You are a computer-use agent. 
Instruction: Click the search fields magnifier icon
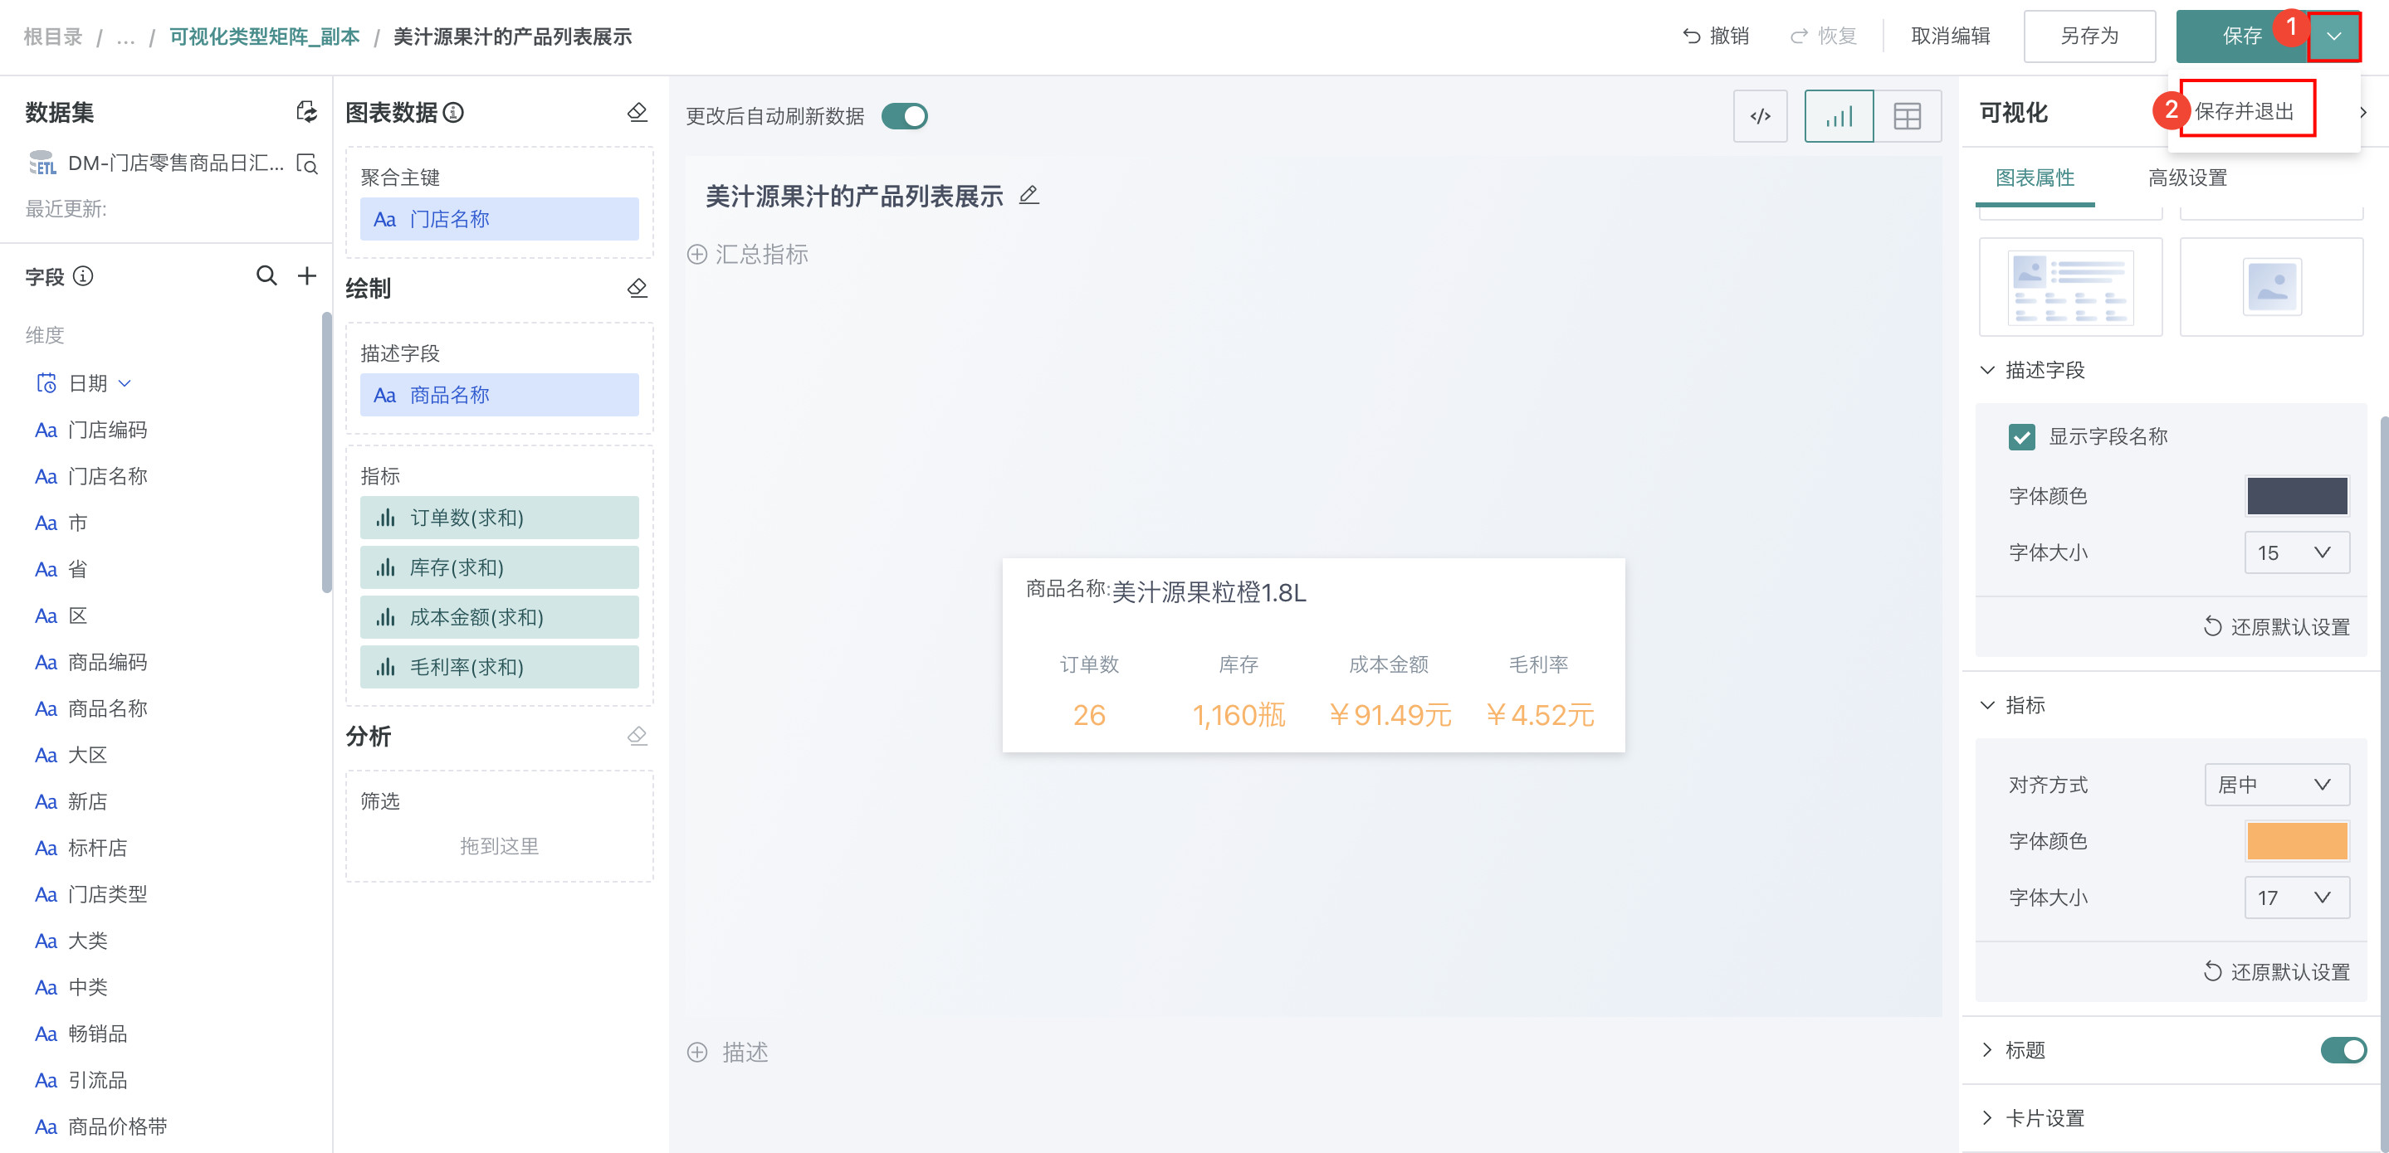click(x=266, y=275)
